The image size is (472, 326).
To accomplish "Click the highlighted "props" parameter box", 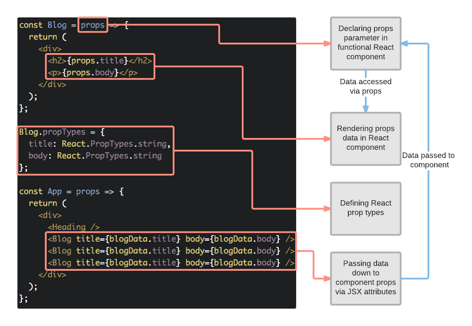I will pos(92,25).
